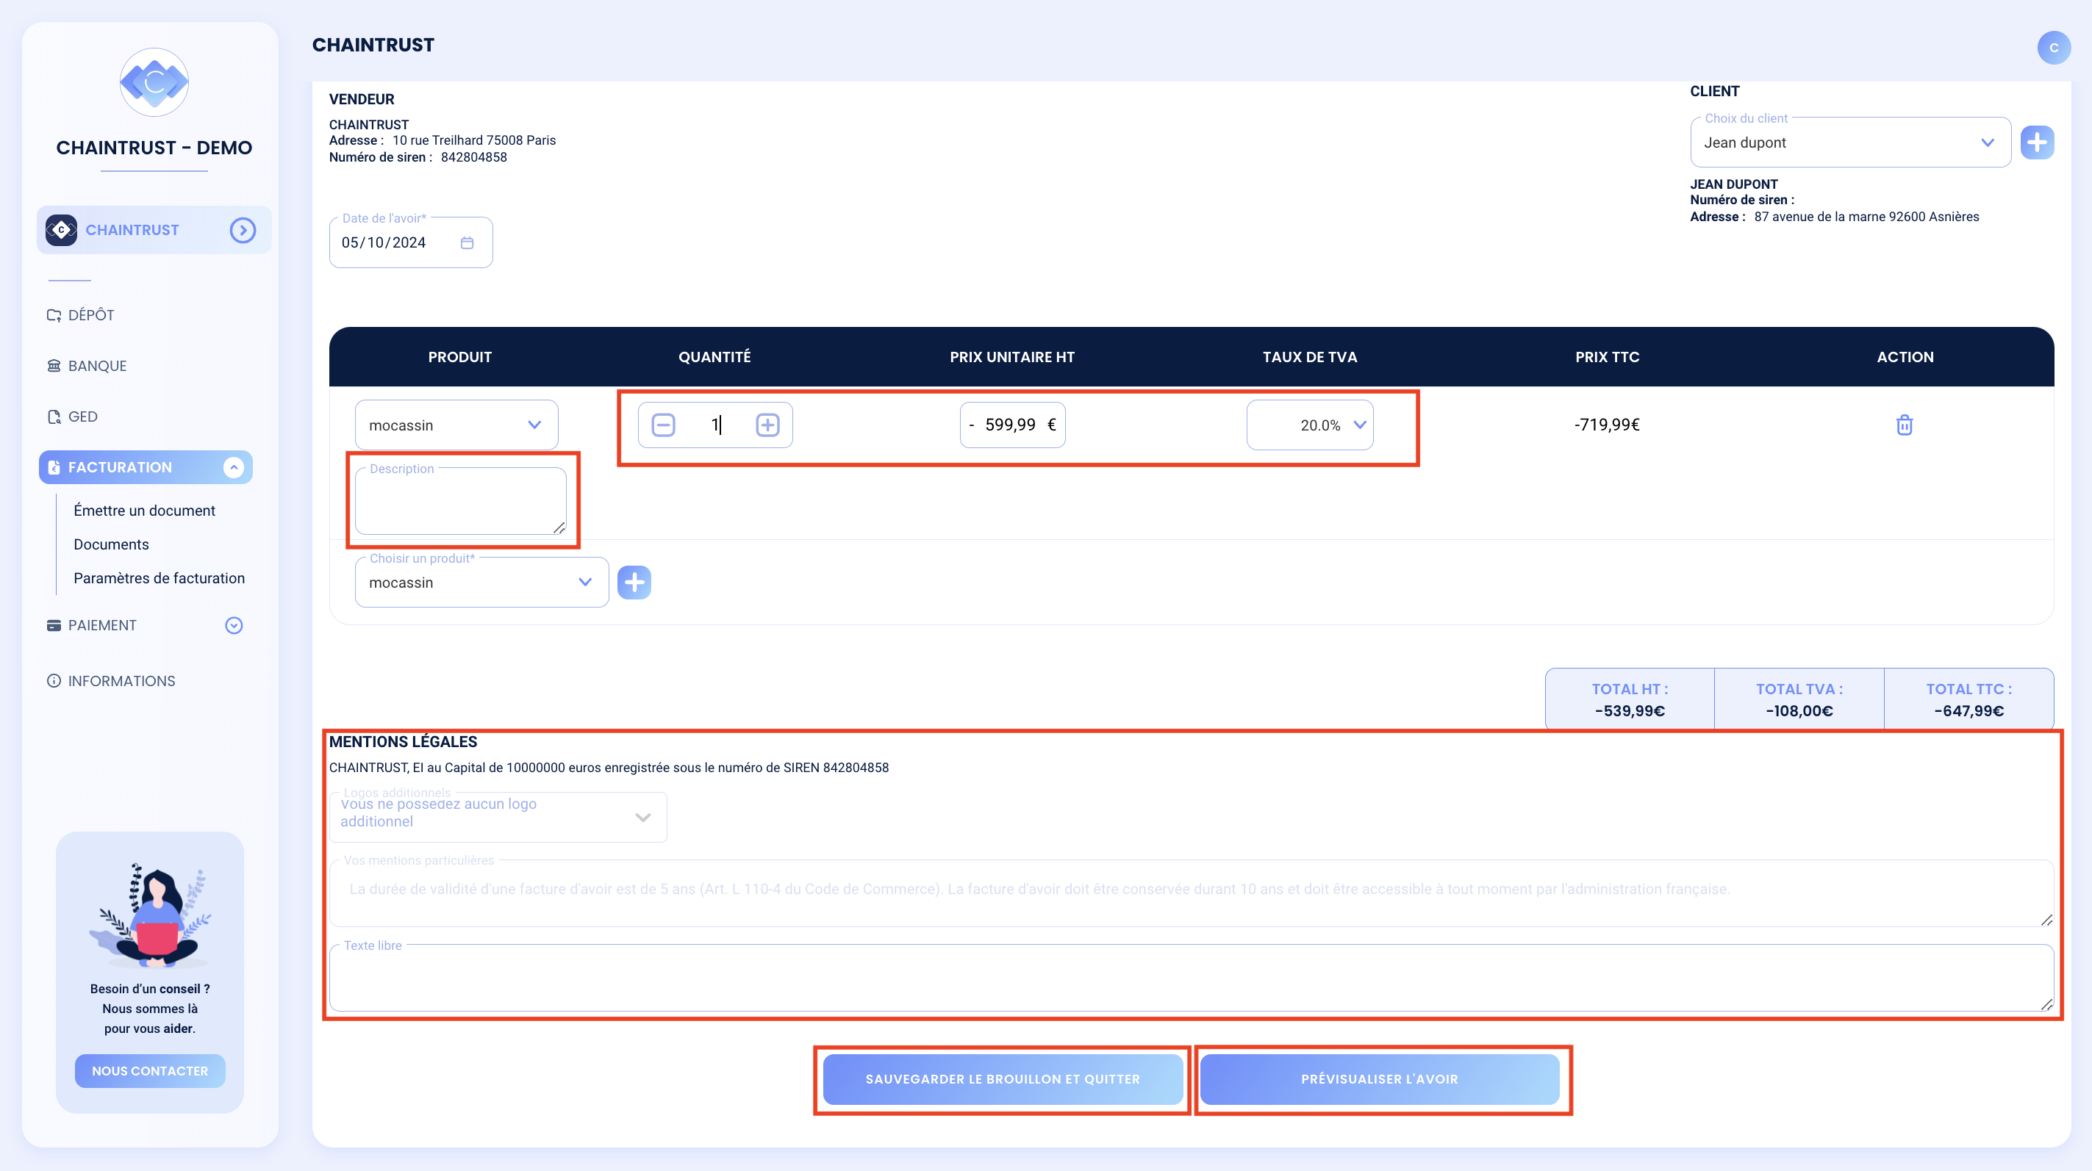The width and height of the screenshot is (2092, 1171).
Task: Click Prévisualiser l'avoir button
Action: [x=1379, y=1078]
